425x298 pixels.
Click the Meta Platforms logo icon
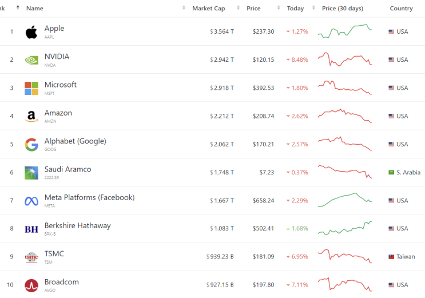31,201
